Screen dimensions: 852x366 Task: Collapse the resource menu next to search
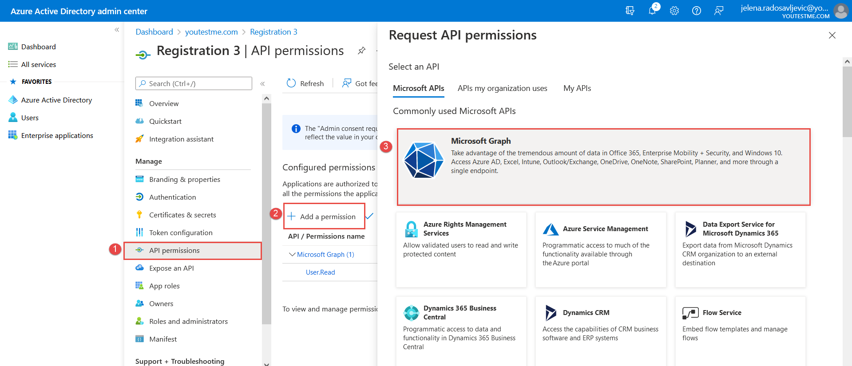point(262,83)
